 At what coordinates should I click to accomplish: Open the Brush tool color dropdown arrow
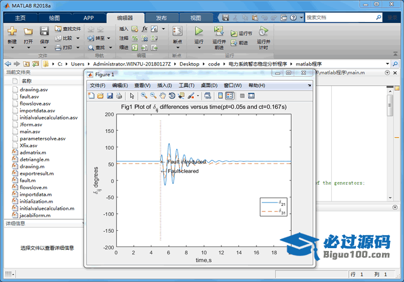tap(198, 96)
